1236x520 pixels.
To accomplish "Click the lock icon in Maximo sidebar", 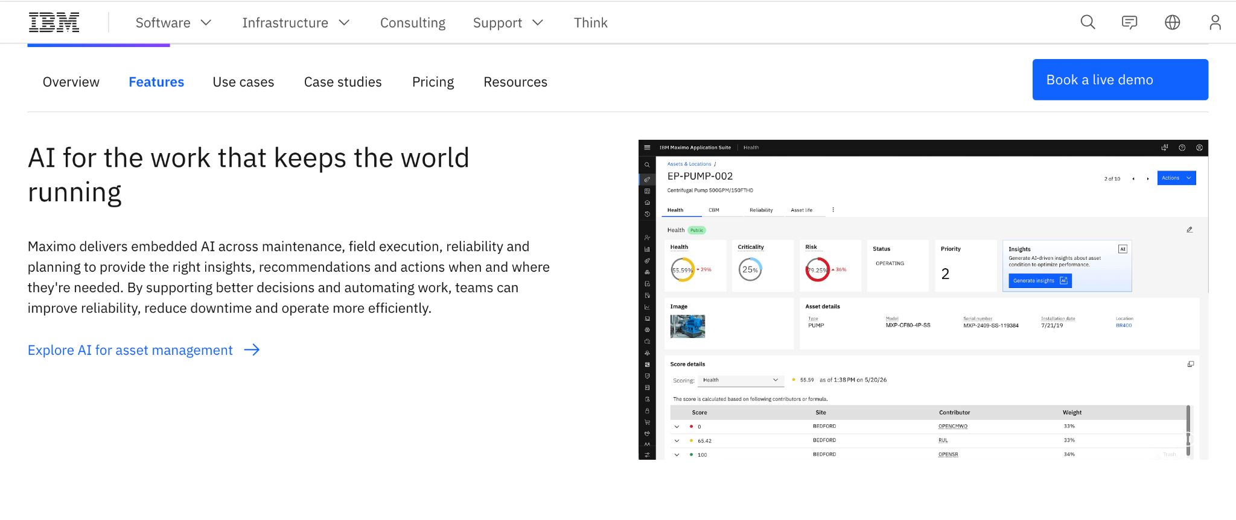I will click(x=647, y=411).
